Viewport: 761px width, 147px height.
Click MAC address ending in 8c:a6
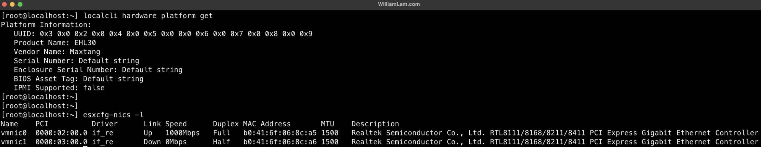(x=280, y=142)
